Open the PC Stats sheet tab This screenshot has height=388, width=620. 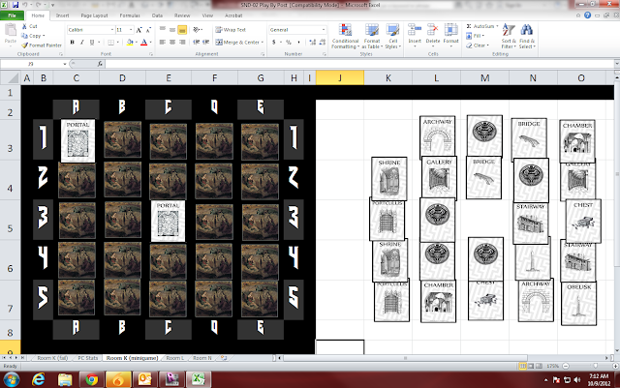[88, 358]
